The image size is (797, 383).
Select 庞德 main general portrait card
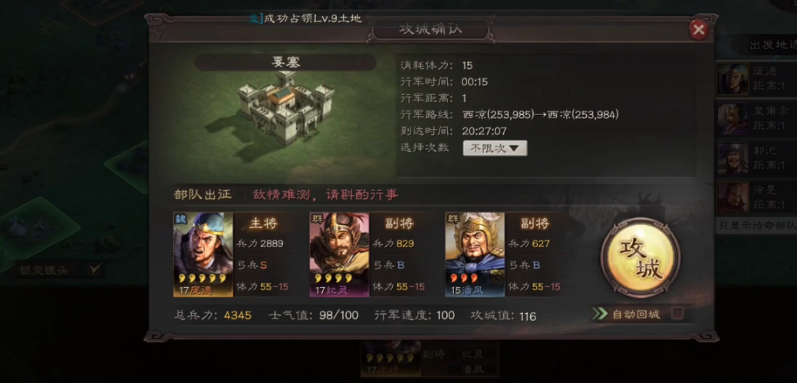pyautogui.click(x=203, y=254)
